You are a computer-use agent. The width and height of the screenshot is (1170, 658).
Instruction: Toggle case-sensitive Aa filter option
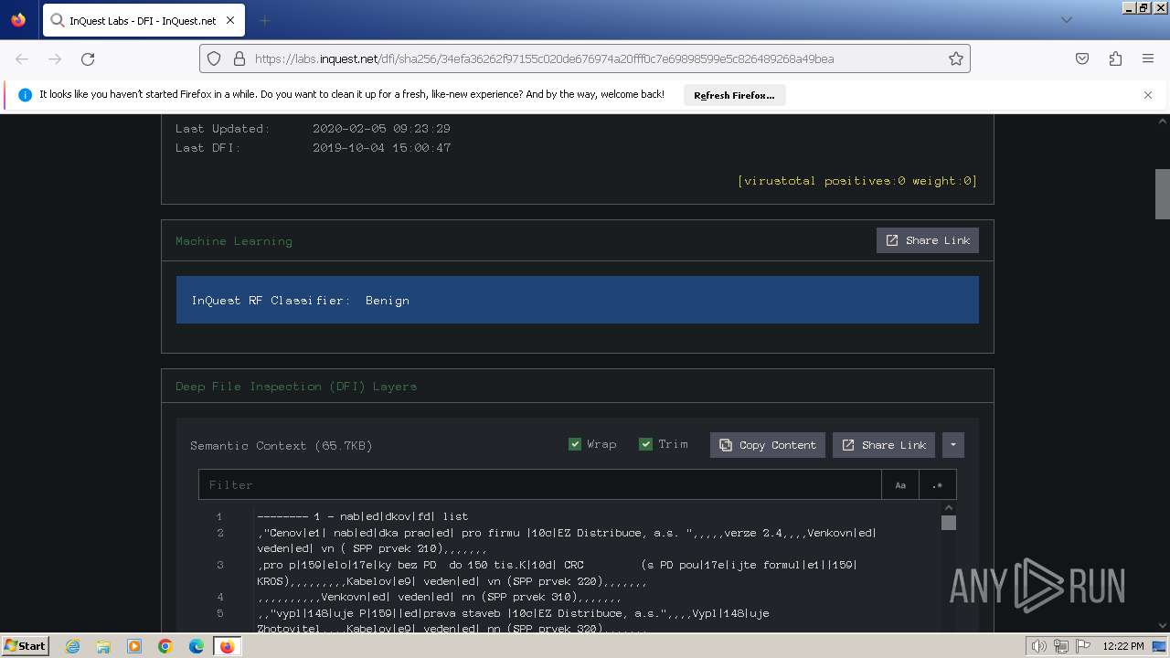pos(900,485)
